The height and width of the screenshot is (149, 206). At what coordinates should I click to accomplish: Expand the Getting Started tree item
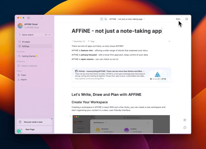(17, 56)
